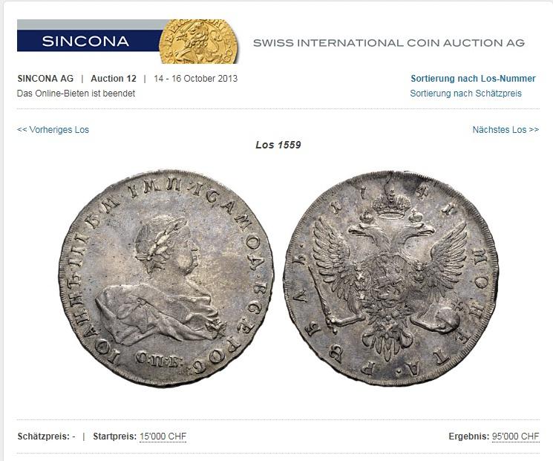Select Sortierung nach Los-Nummer
The image size is (553, 461).
(473, 78)
